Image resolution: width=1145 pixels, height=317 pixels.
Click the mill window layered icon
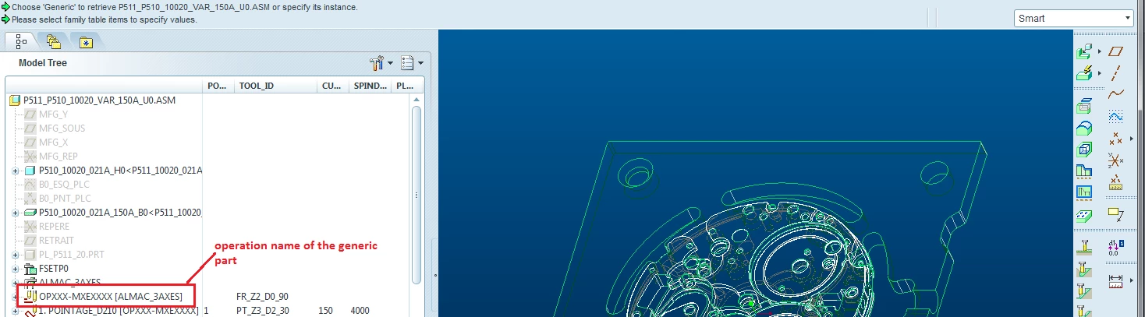pyautogui.click(x=1084, y=107)
